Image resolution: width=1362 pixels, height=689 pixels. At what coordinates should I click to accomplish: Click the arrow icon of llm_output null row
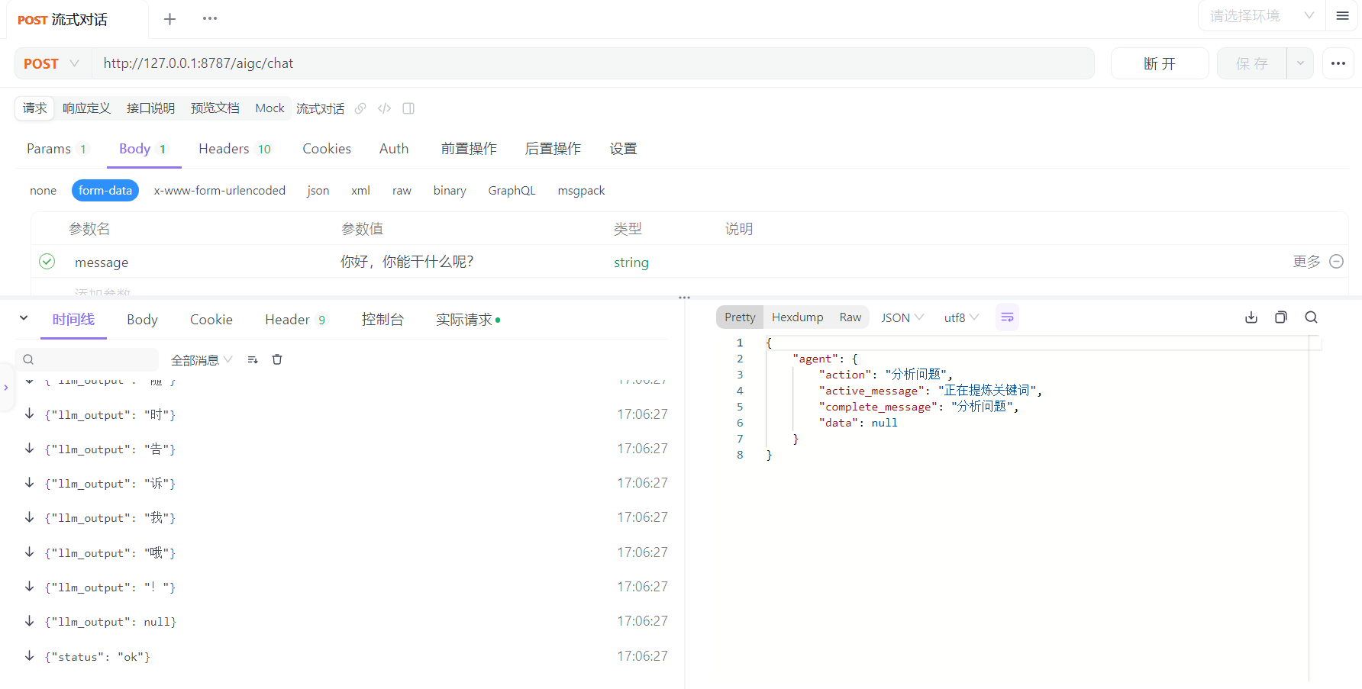(29, 621)
